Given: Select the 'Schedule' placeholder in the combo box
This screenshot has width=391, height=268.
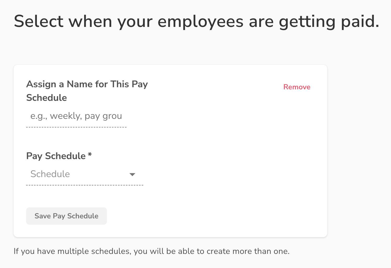Looking at the screenshot, I should (50, 174).
